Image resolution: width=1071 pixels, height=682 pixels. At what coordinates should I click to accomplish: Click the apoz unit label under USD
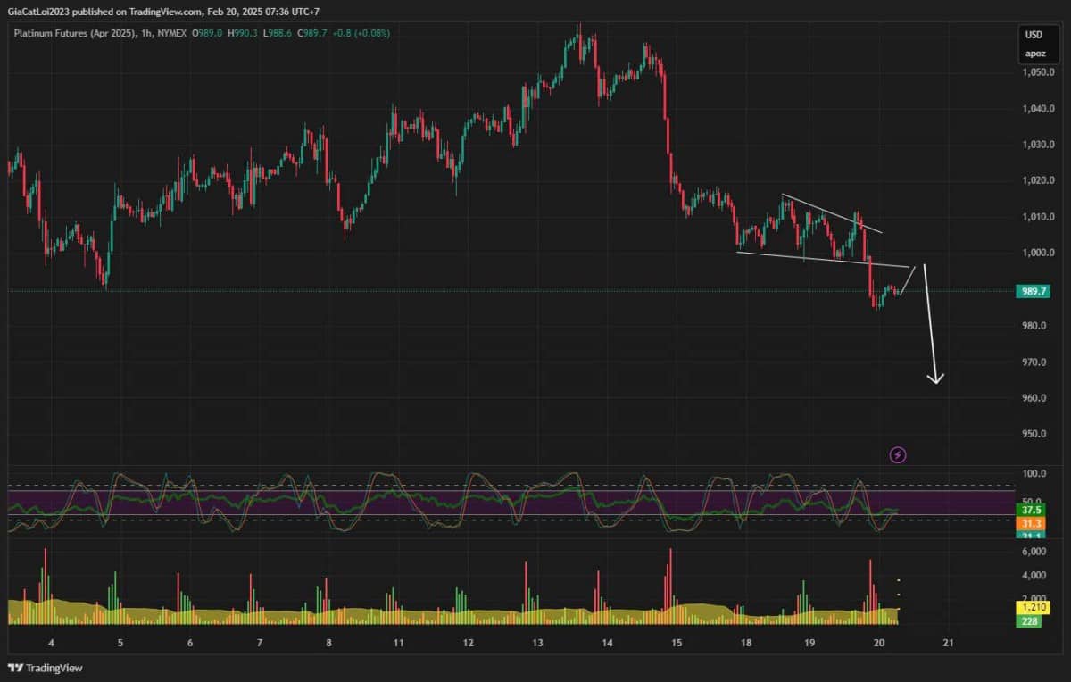tap(1034, 54)
